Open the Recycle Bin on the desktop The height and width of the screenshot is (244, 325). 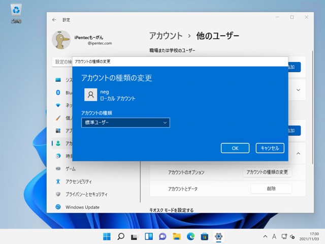pyautogui.click(x=16, y=13)
